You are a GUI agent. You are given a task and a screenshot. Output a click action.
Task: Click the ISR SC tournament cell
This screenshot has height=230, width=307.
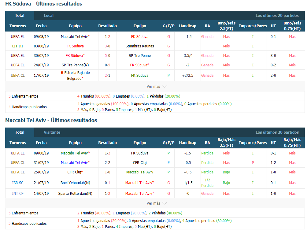pos(18,183)
